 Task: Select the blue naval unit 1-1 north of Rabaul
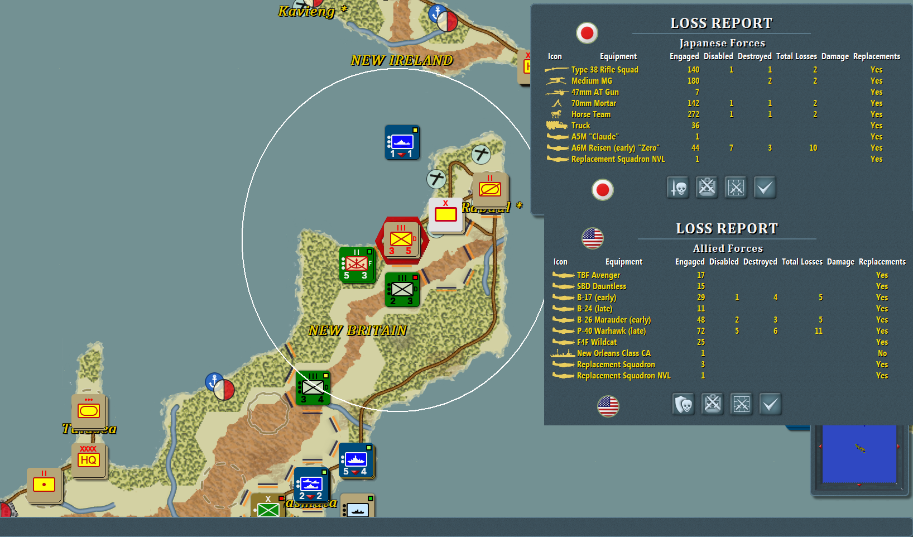click(402, 142)
